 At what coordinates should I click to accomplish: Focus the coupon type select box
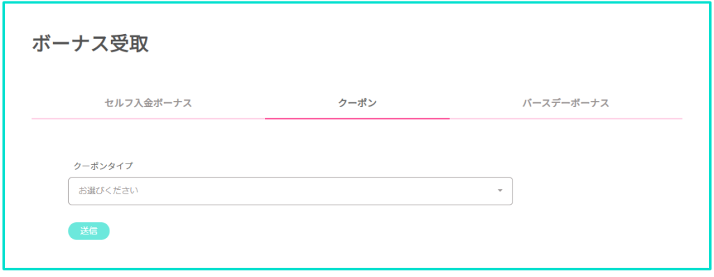pyautogui.click(x=291, y=191)
